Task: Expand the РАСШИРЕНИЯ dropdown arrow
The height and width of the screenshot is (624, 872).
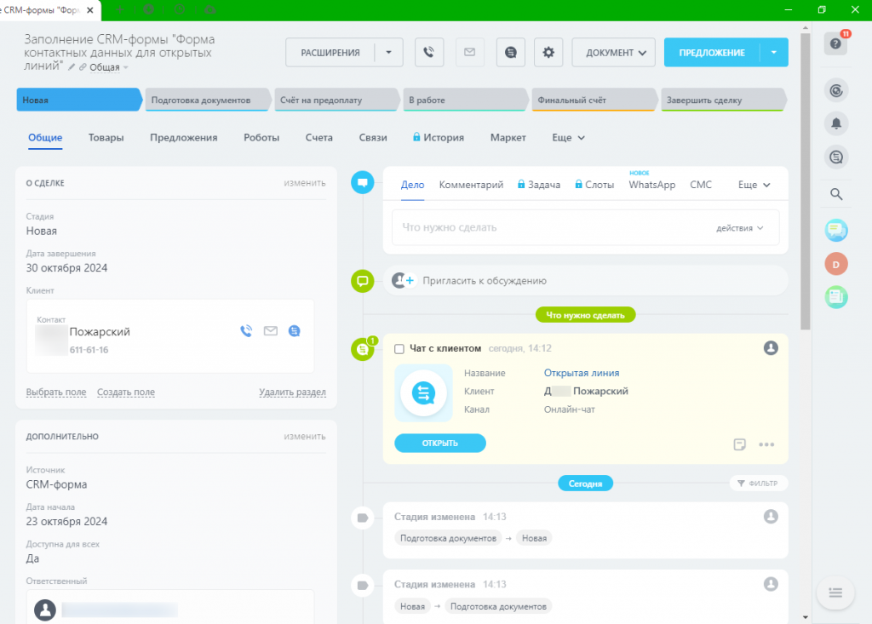Action: [388, 52]
